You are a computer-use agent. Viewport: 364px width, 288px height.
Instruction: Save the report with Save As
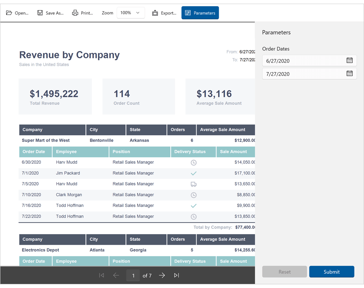pos(50,13)
